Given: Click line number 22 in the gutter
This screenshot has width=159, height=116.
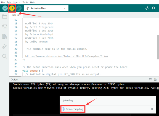Looking at the screenshot, I should pyautogui.click(x=16, y=56).
